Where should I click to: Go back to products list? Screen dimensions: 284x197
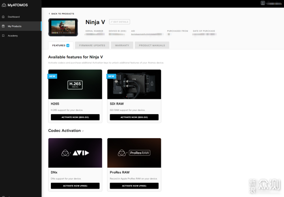tap(62, 14)
